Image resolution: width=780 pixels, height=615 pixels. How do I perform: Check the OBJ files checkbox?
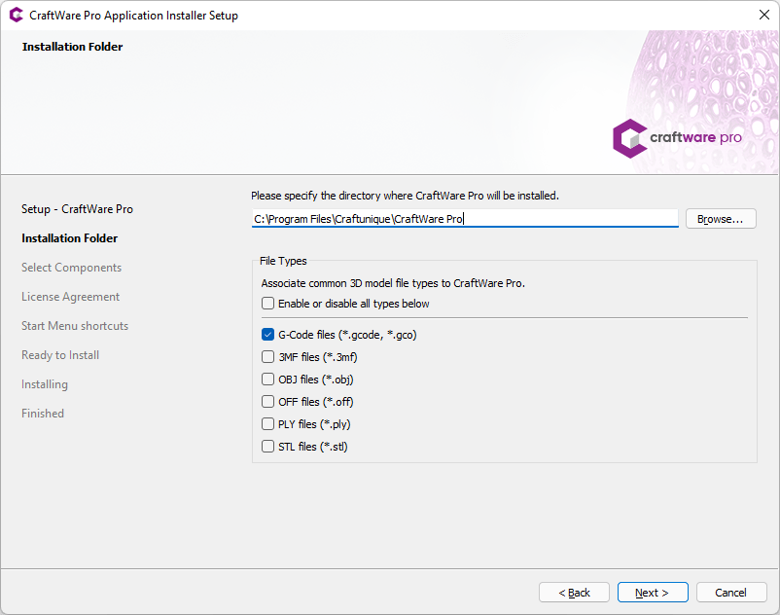(267, 380)
